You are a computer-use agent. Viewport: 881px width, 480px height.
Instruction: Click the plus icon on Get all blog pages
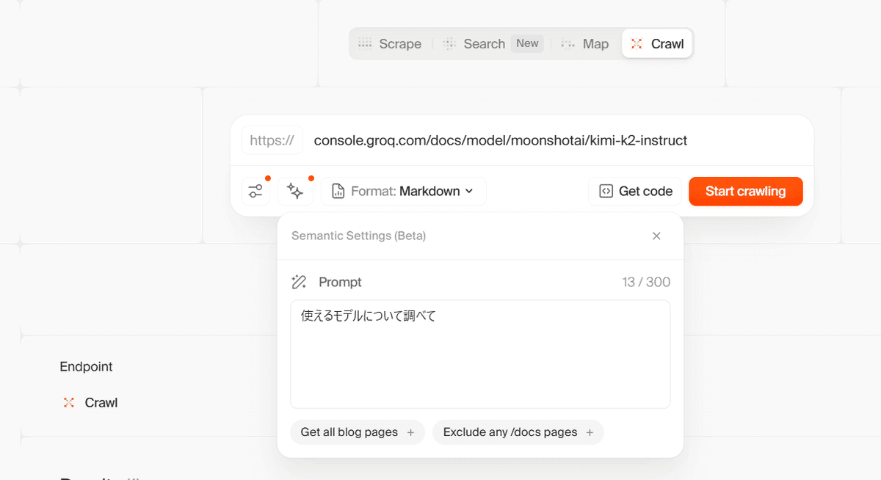click(410, 432)
